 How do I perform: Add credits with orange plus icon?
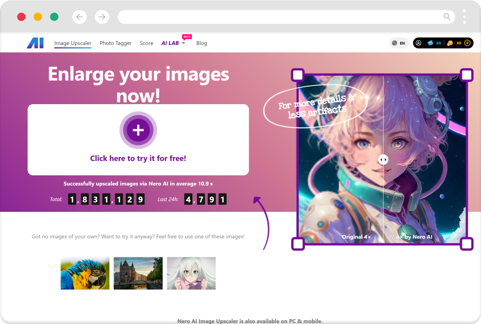click(467, 43)
